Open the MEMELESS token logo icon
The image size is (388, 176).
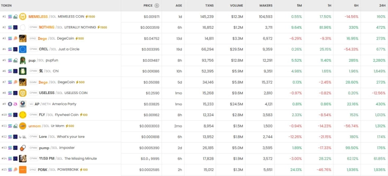(x=23, y=17)
